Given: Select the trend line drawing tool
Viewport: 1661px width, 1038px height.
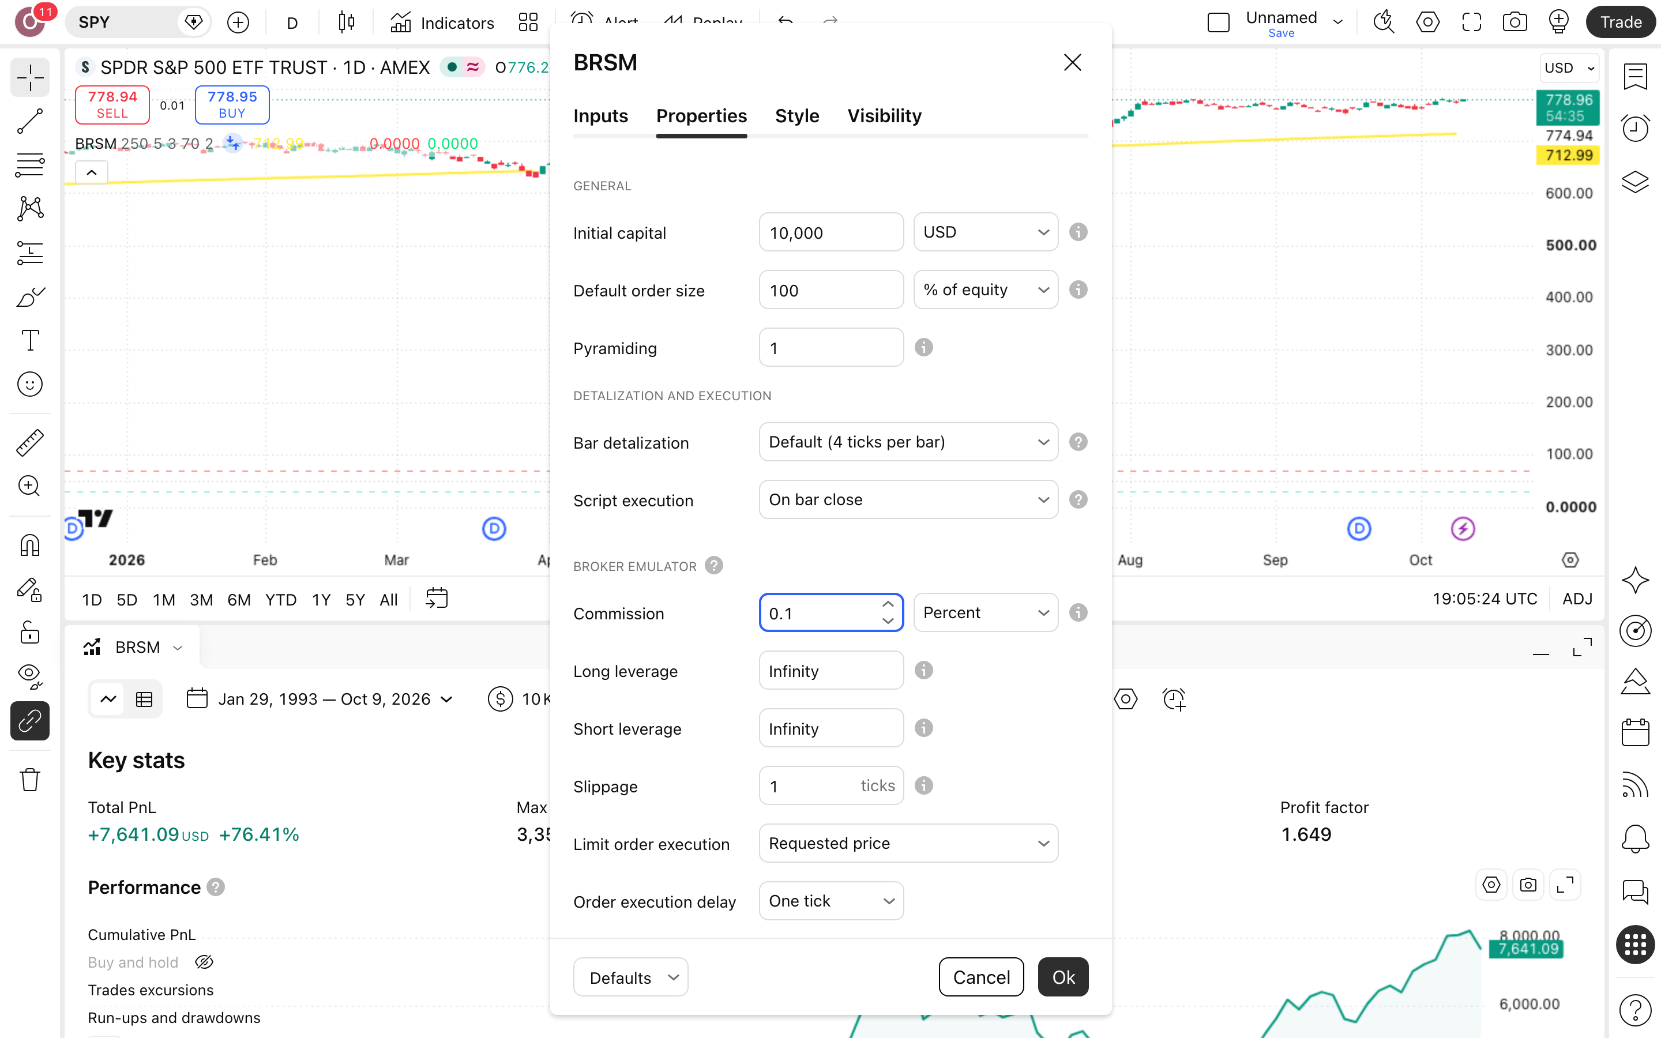Looking at the screenshot, I should coord(29,121).
